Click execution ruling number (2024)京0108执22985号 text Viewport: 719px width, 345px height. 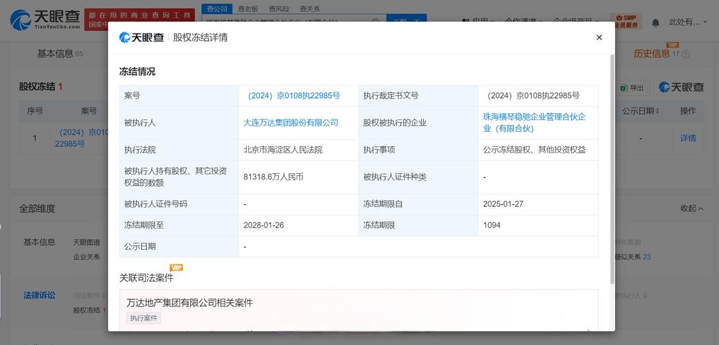533,96
